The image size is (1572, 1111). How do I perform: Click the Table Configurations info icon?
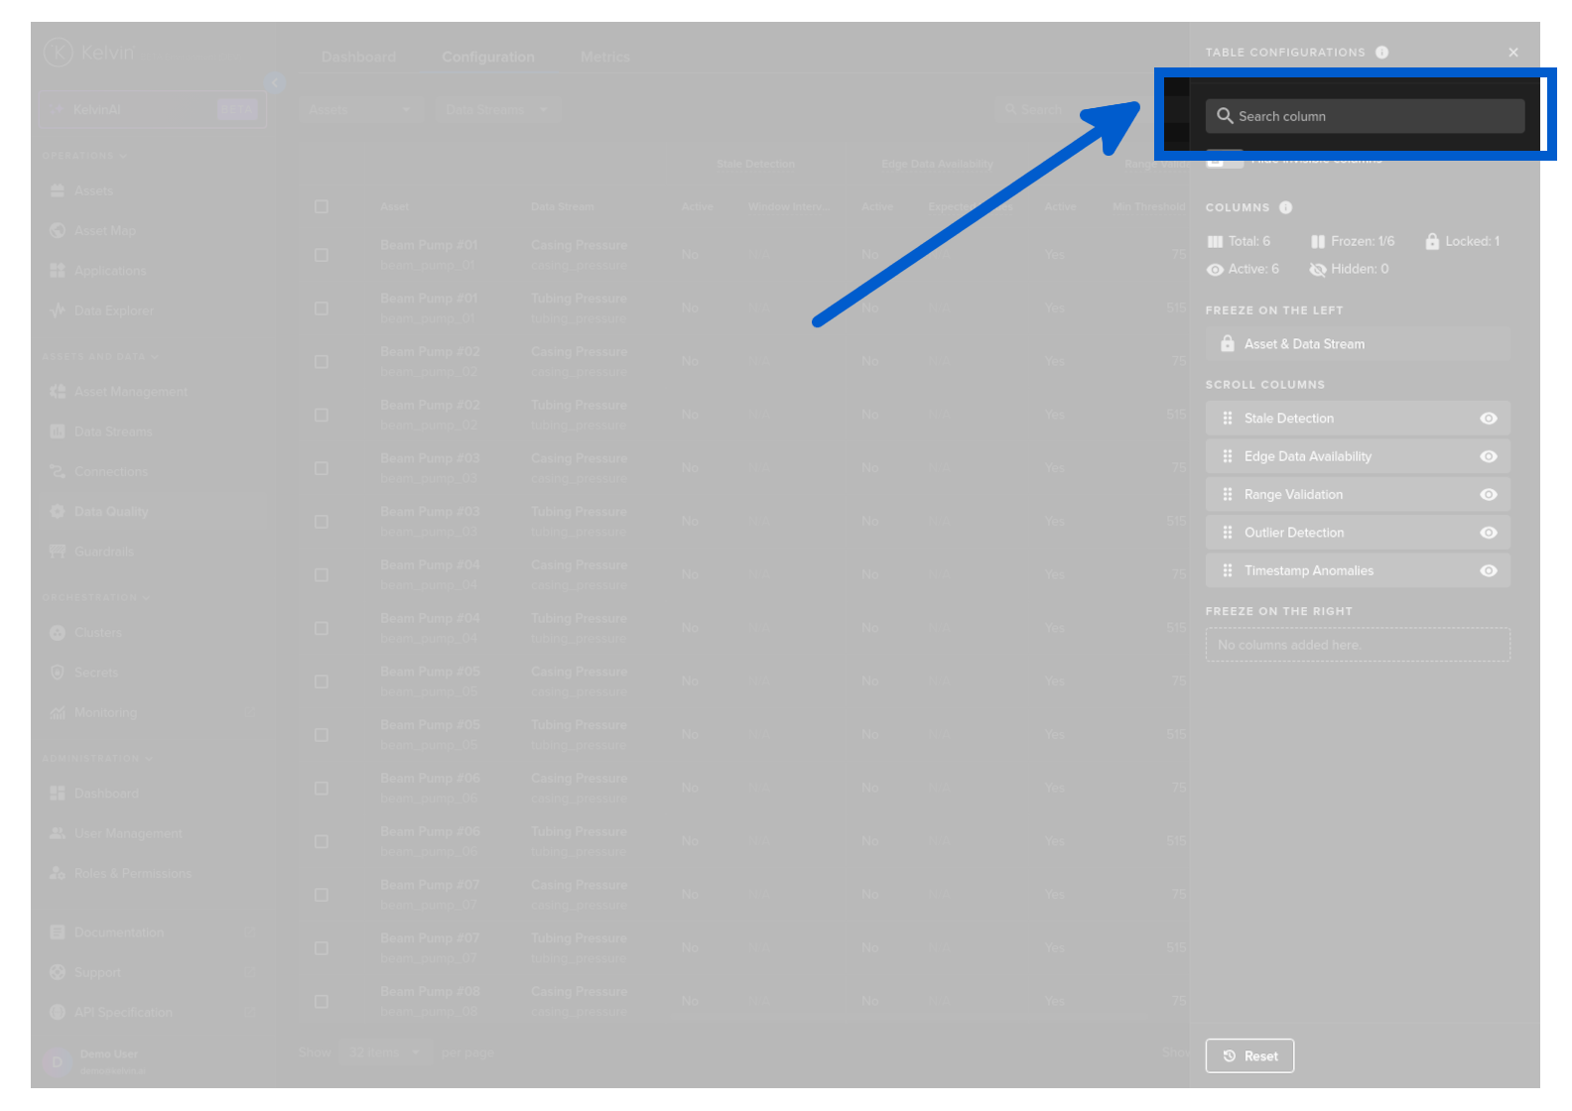point(1381,53)
